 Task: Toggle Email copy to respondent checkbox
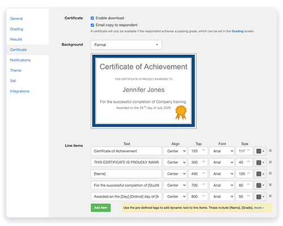click(x=92, y=25)
